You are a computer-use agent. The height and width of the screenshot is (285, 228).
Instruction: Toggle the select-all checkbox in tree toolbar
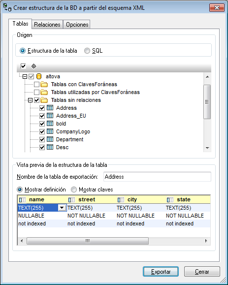(23, 66)
